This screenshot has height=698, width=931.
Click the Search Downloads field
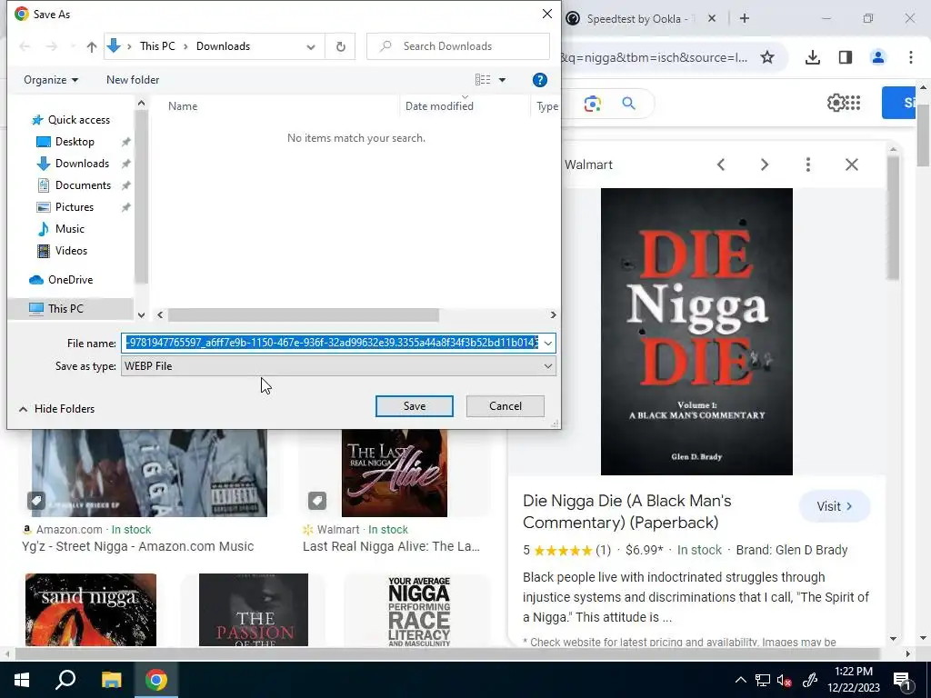tap(458, 46)
